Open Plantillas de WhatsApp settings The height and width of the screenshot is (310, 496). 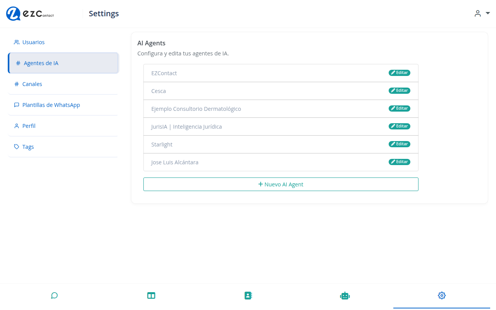pos(51,105)
